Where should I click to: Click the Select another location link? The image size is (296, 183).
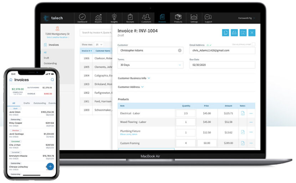pyautogui.click(x=57, y=37)
